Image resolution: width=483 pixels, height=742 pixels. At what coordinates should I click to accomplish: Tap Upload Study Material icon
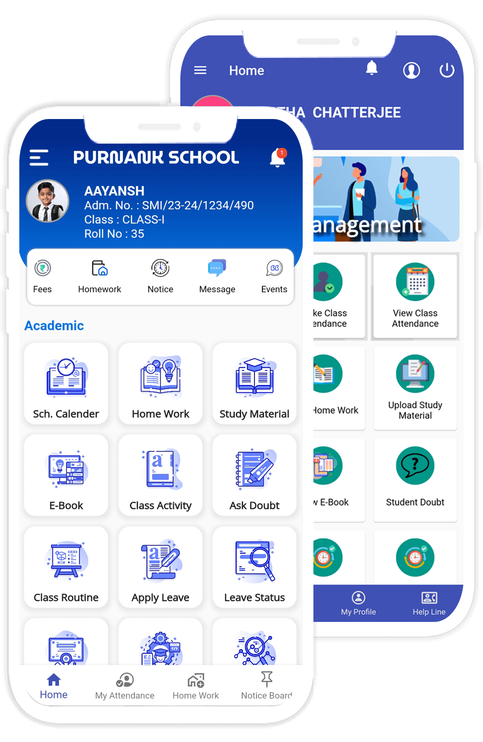415,388
